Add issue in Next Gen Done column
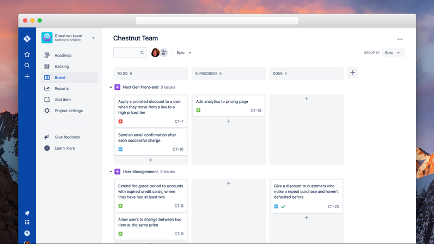Screen dimensions: 434x244 tap(307, 99)
